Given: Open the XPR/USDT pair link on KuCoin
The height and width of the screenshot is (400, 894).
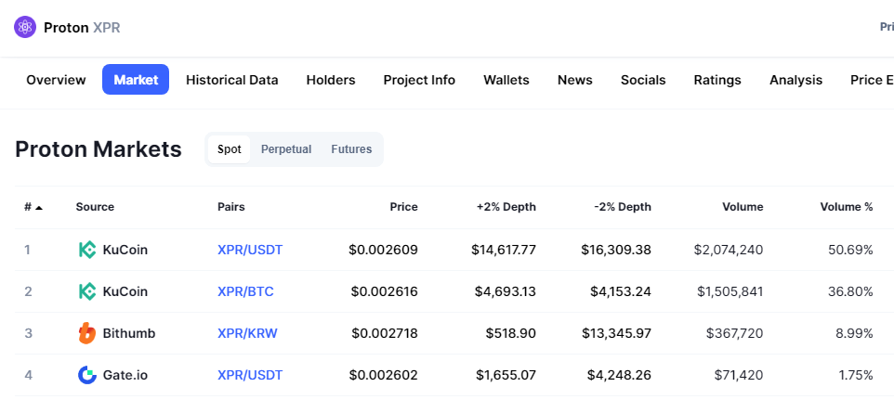Looking at the screenshot, I should (x=250, y=250).
